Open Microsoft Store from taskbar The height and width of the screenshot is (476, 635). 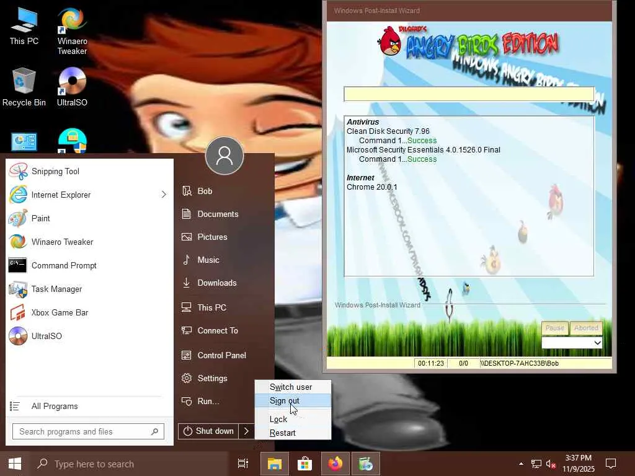point(304,464)
